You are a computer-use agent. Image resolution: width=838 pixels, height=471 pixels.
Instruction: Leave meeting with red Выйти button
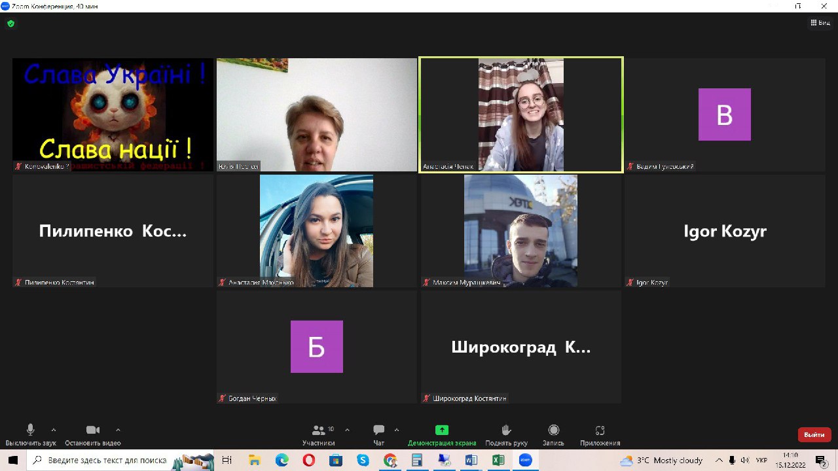pyautogui.click(x=814, y=434)
